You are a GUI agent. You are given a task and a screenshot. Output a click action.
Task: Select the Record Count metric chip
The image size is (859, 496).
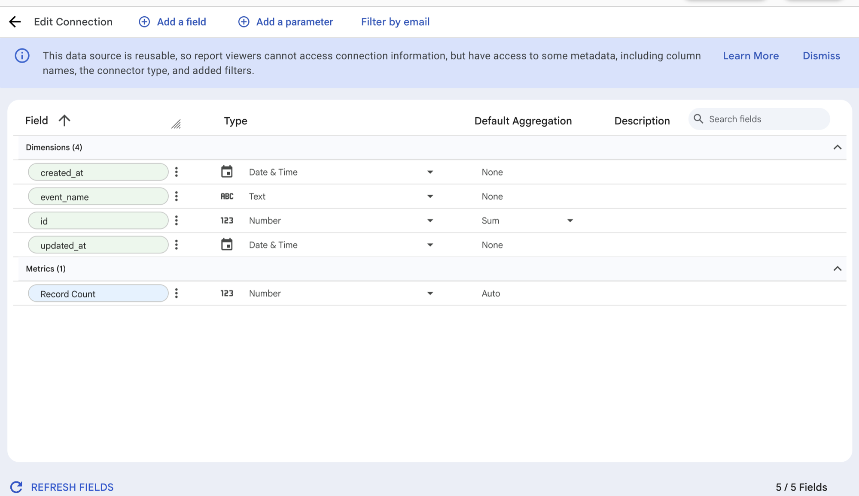[x=98, y=293]
